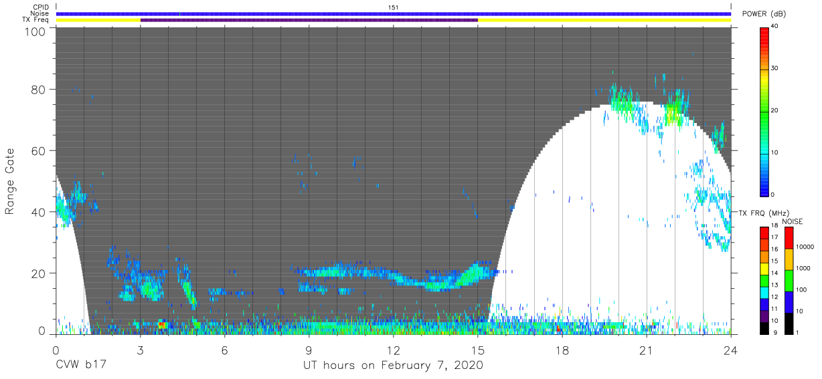Click the 13 label in TX FRQ legend
The height and width of the screenshot is (379, 822).
774,285
